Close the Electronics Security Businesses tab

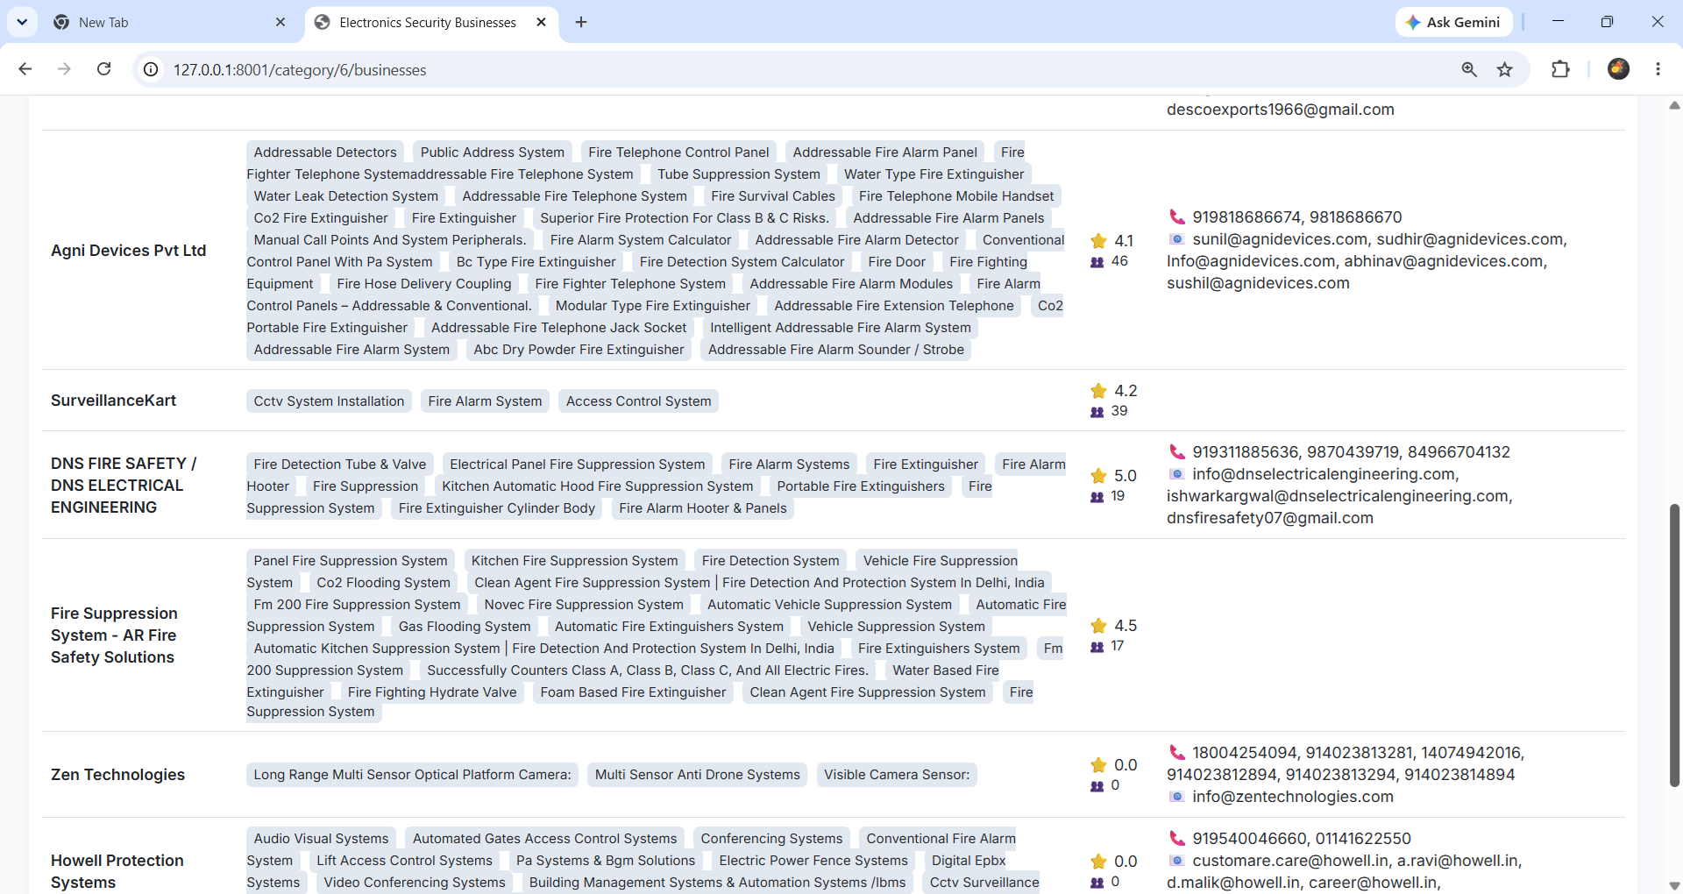click(542, 22)
